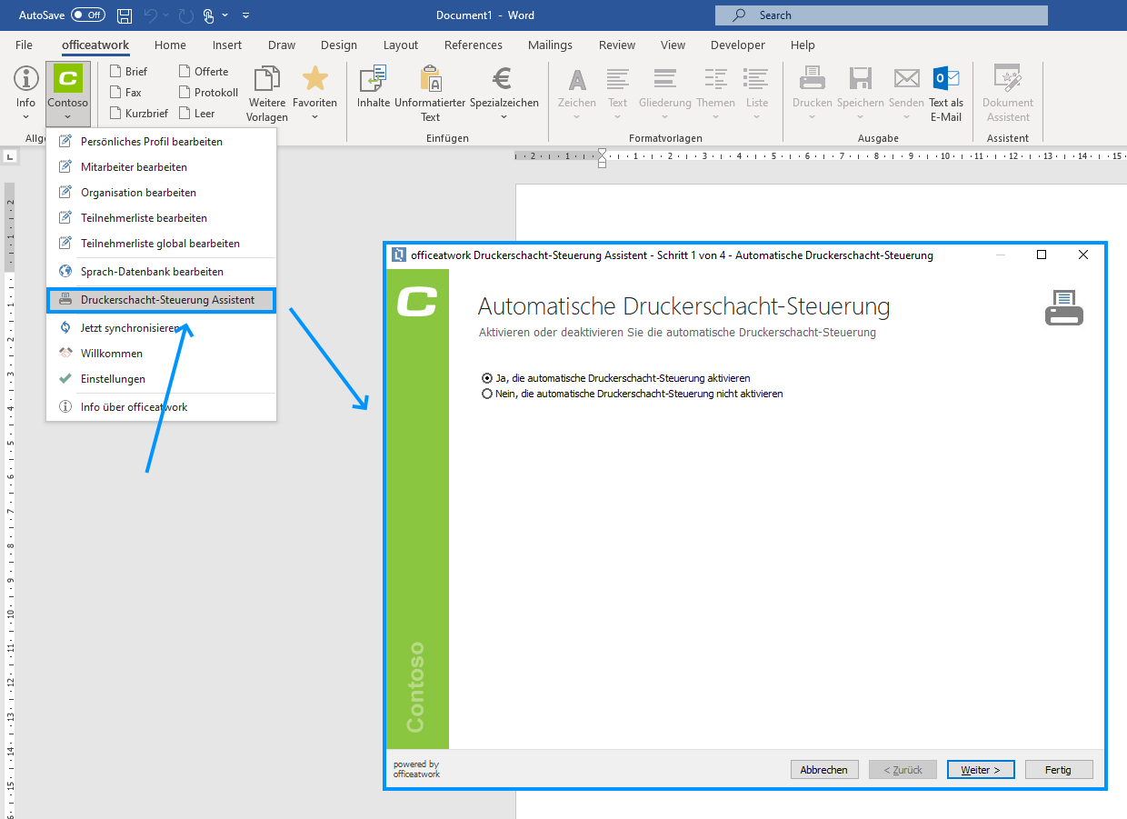Choose the Kurzbrief template

click(139, 113)
